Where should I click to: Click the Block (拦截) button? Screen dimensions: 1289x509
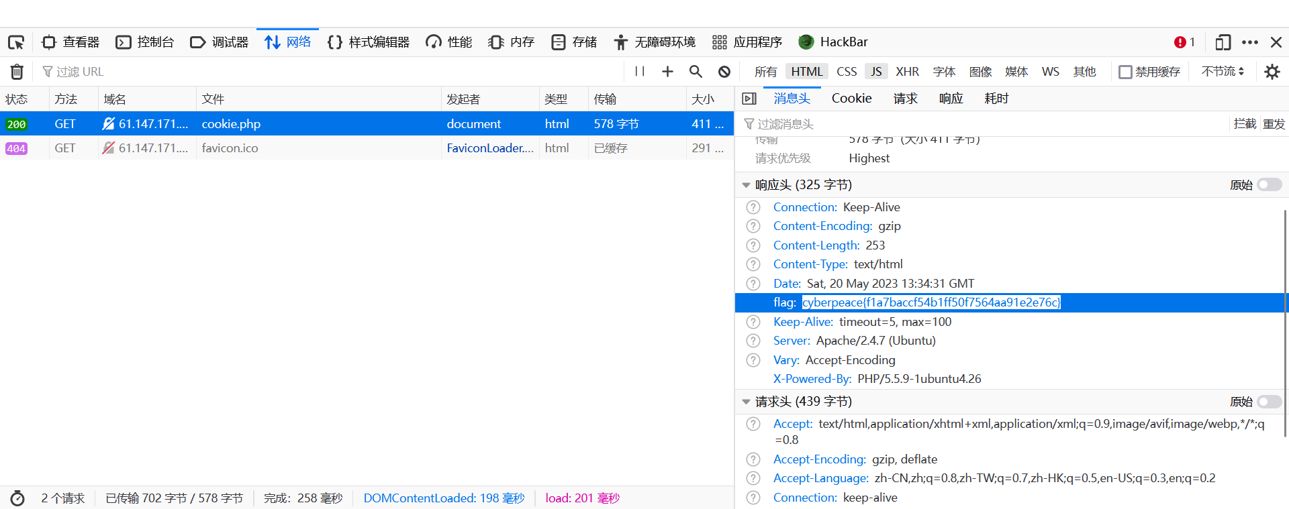tap(1245, 124)
